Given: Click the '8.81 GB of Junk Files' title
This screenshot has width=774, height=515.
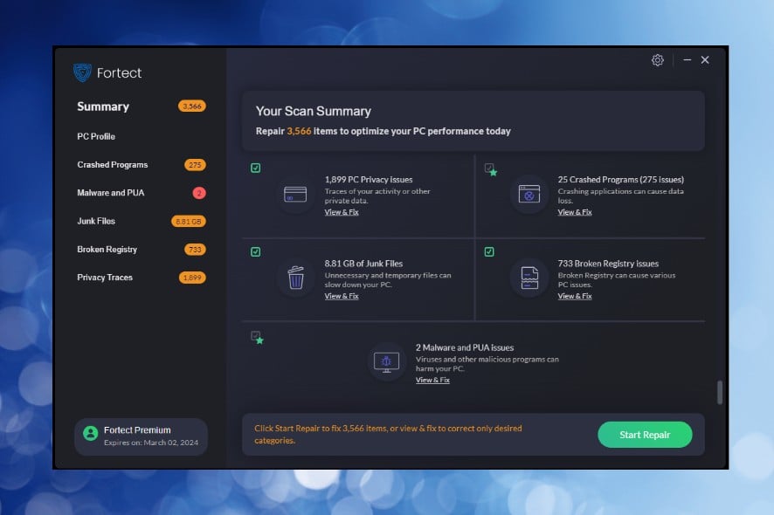Looking at the screenshot, I should tap(363, 264).
